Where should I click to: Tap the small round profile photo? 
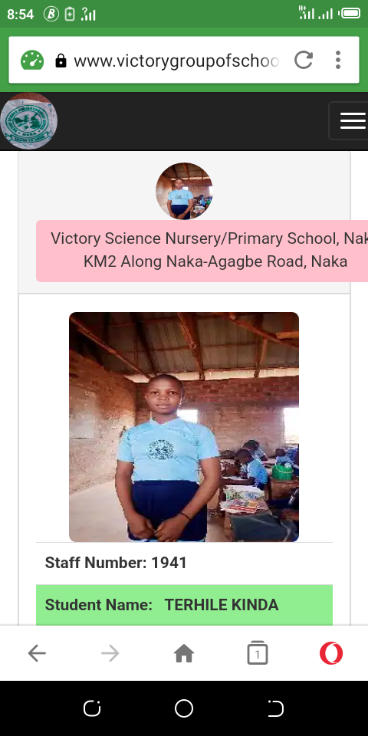[x=184, y=191]
